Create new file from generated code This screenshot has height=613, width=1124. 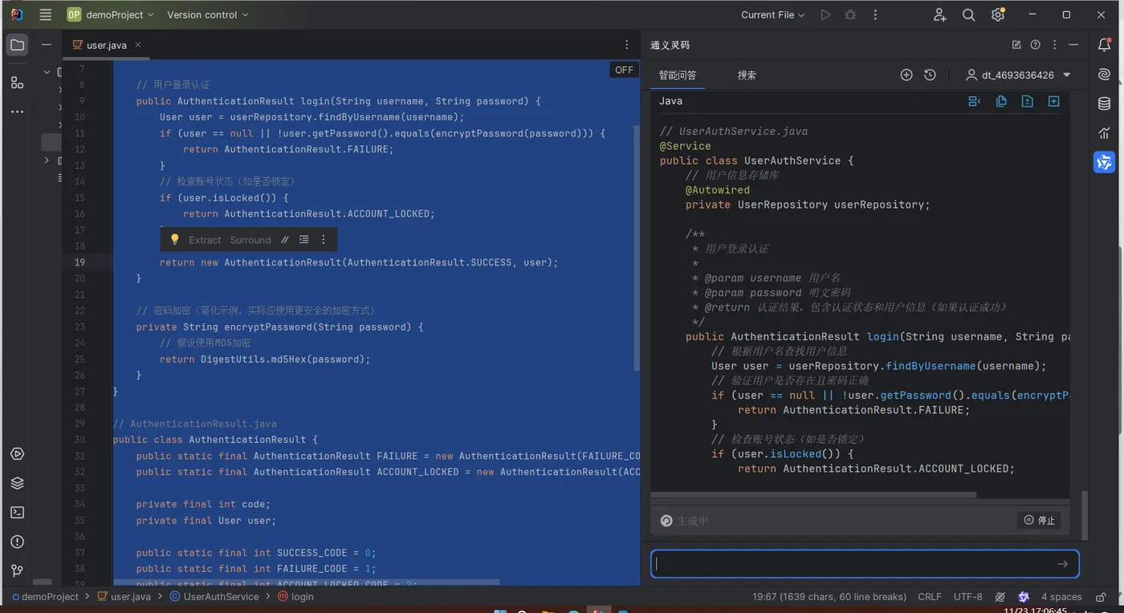pyautogui.click(x=1054, y=101)
